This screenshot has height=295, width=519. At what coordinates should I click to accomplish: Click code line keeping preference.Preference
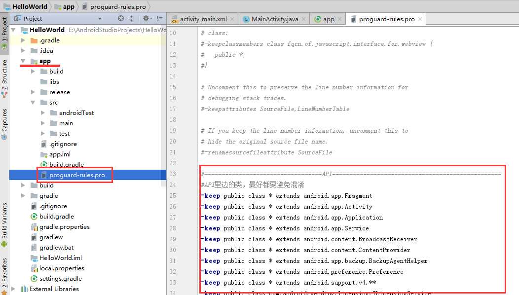[x=302, y=272]
